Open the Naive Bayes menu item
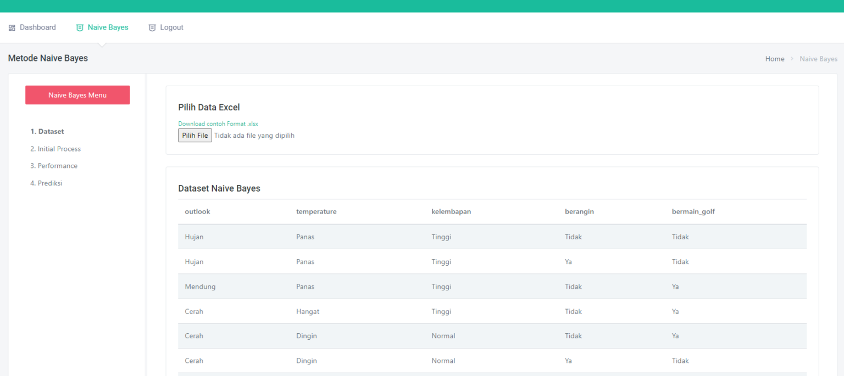This screenshot has width=844, height=376. pos(102,27)
